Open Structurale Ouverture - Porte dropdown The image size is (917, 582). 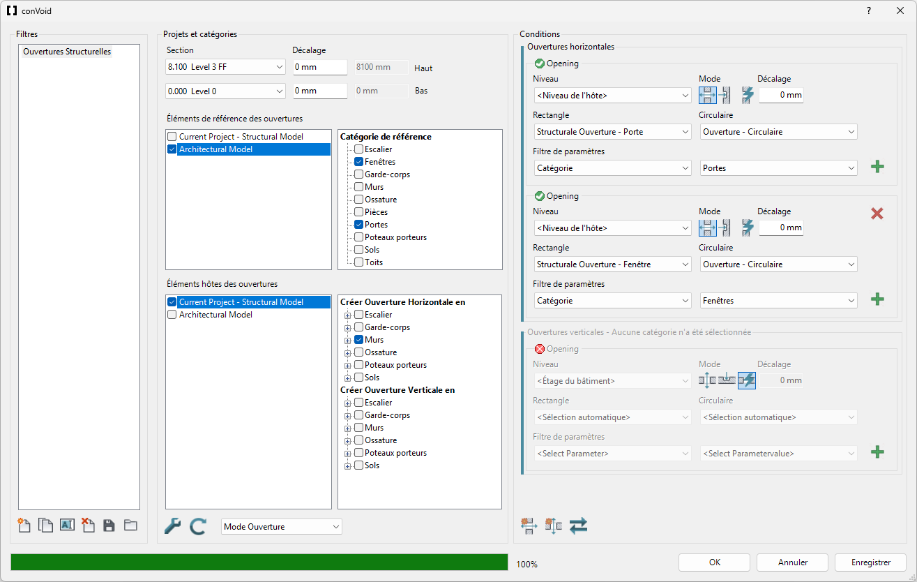(x=612, y=132)
